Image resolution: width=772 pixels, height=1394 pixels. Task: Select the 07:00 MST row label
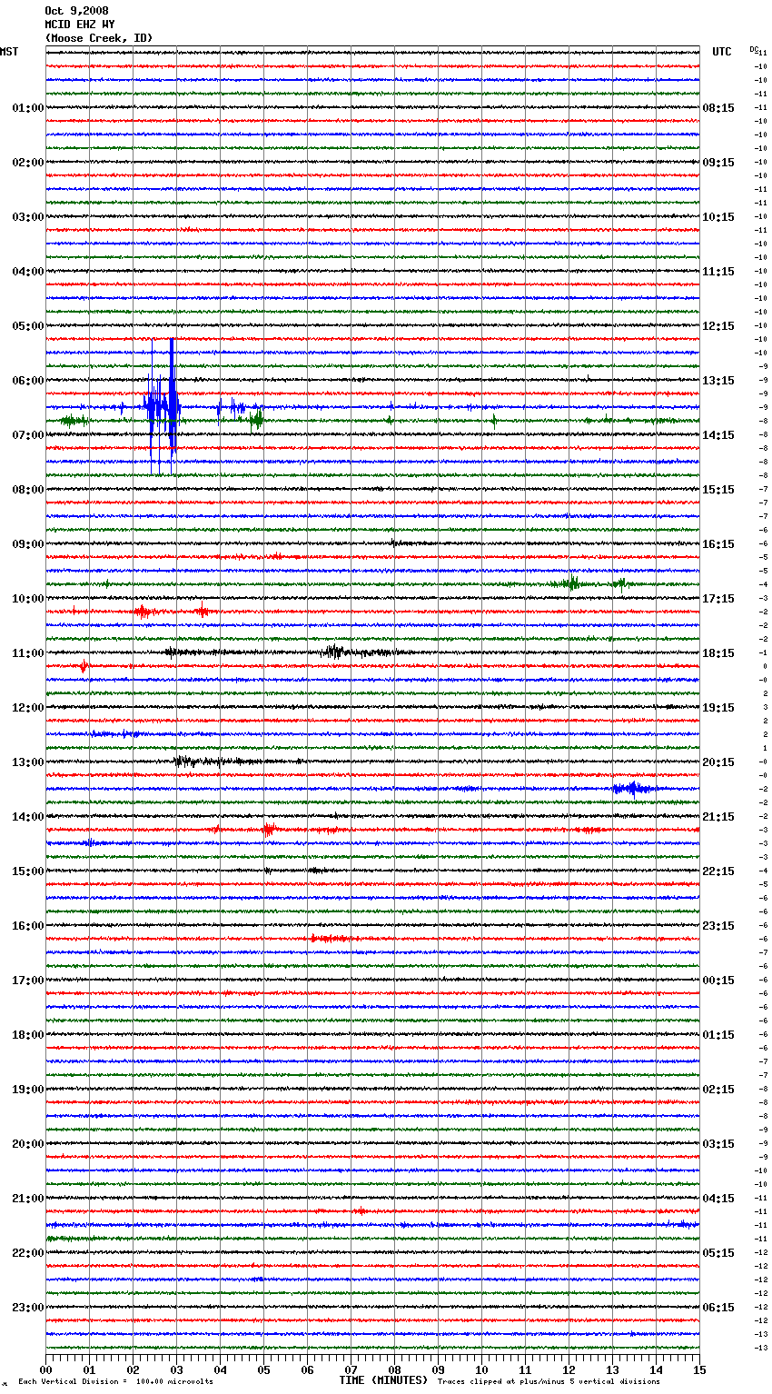click(28, 435)
